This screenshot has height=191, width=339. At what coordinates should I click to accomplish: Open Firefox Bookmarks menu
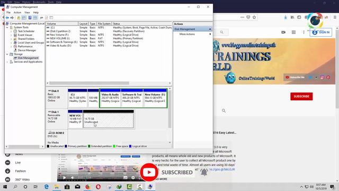(x=39, y=2)
